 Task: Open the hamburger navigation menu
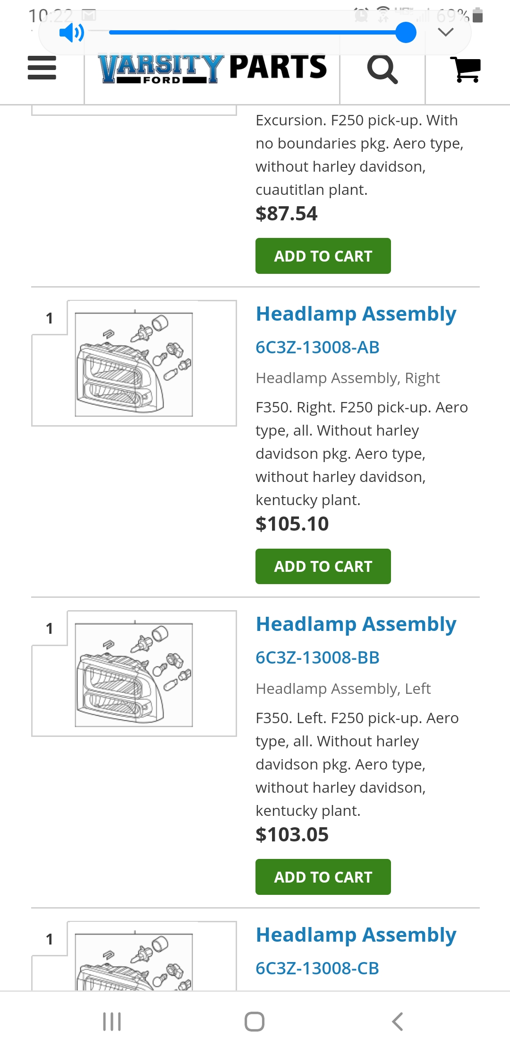42,68
